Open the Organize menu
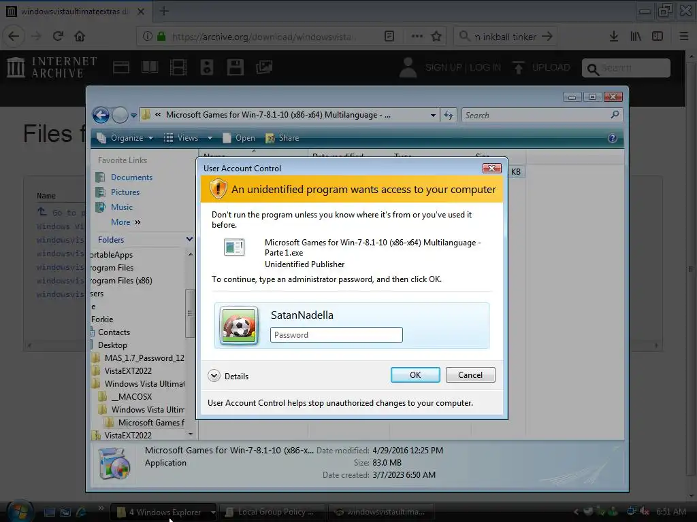The height and width of the screenshot is (522, 697). [x=125, y=138]
